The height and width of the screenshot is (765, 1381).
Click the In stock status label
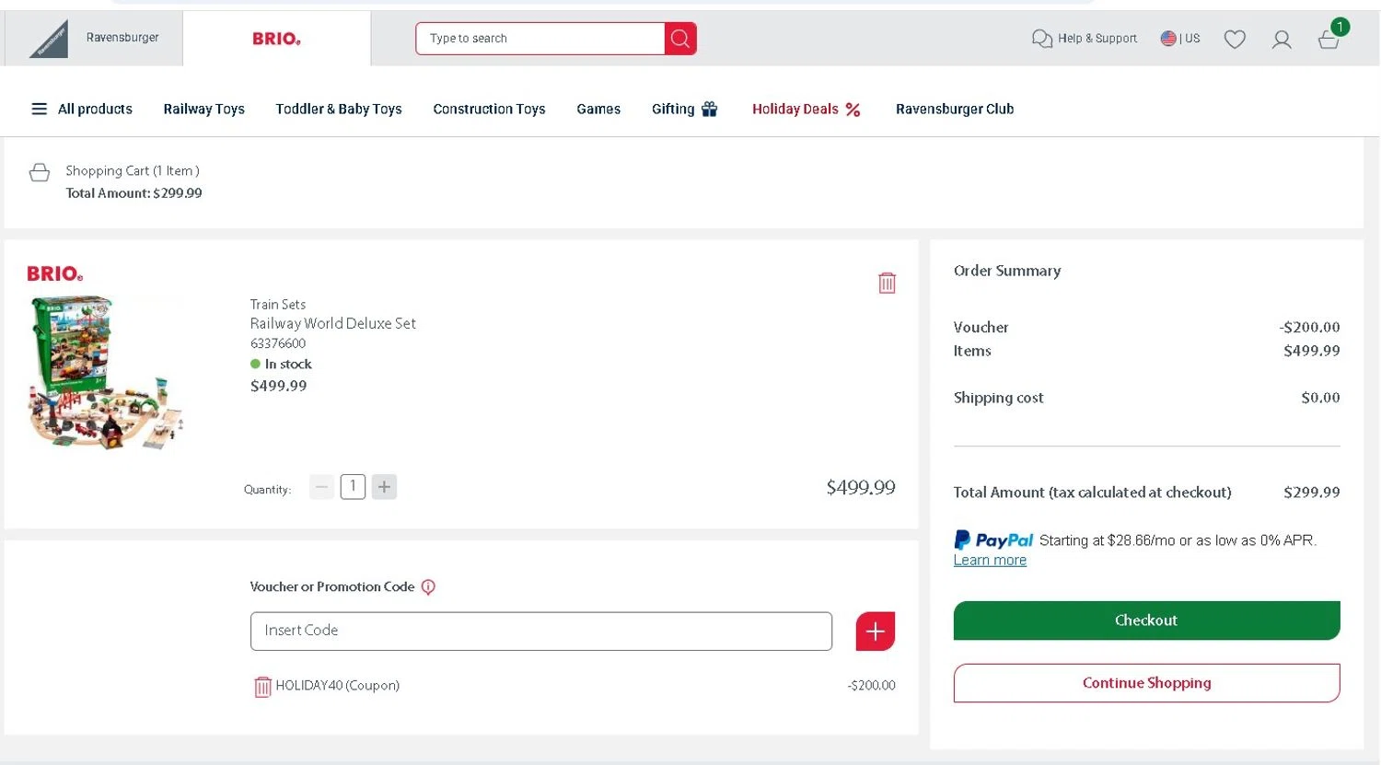click(288, 365)
